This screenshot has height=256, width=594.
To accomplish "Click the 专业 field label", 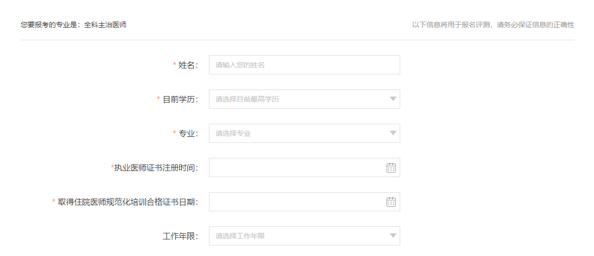I will click(188, 133).
